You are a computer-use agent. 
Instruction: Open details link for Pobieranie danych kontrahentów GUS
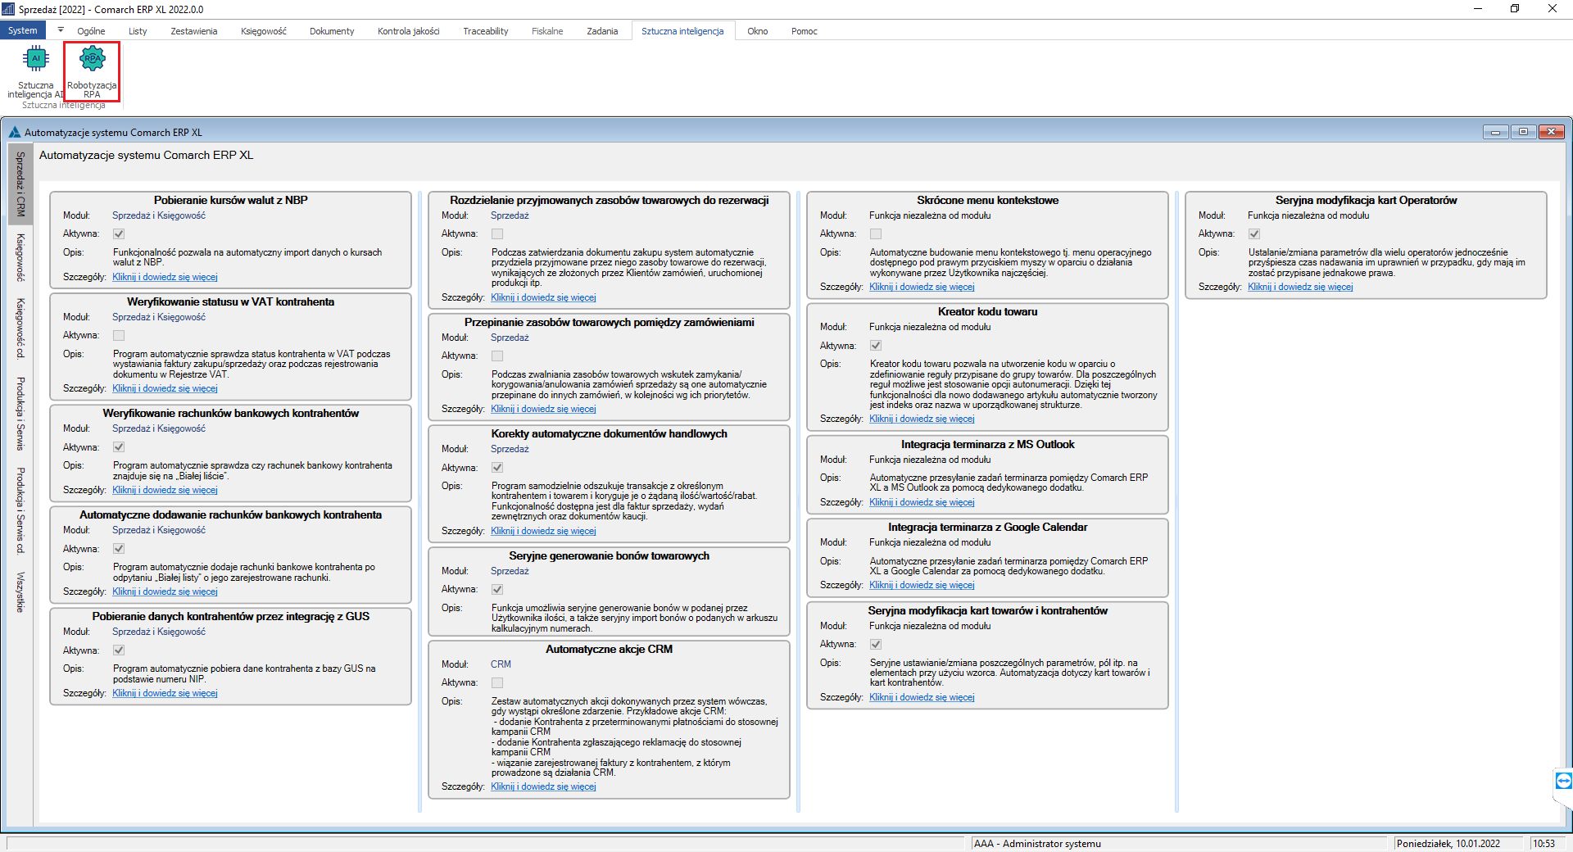click(x=165, y=693)
